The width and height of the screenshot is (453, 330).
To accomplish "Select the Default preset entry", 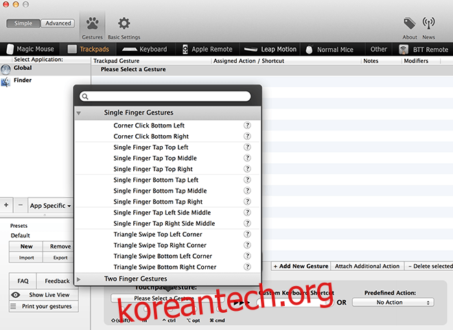I will [x=20, y=235].
